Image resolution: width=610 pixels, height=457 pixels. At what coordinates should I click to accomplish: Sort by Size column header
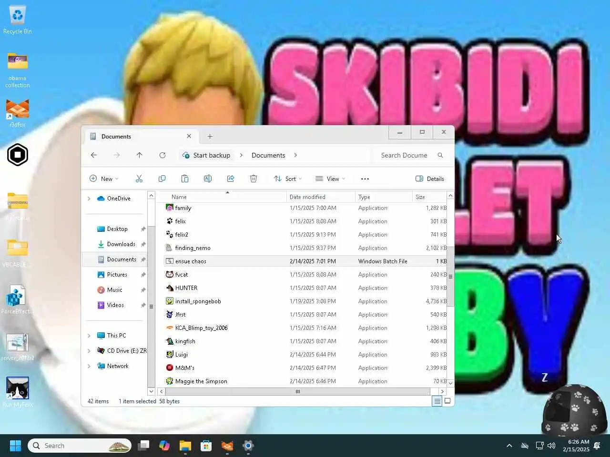429,197
